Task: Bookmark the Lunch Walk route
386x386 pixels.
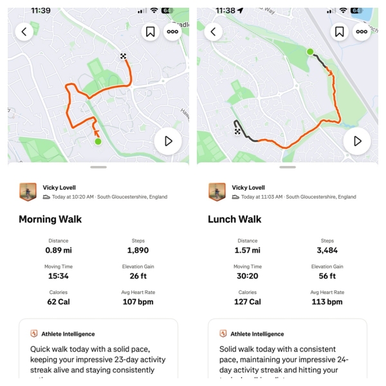Action: (x=339, y=32)
